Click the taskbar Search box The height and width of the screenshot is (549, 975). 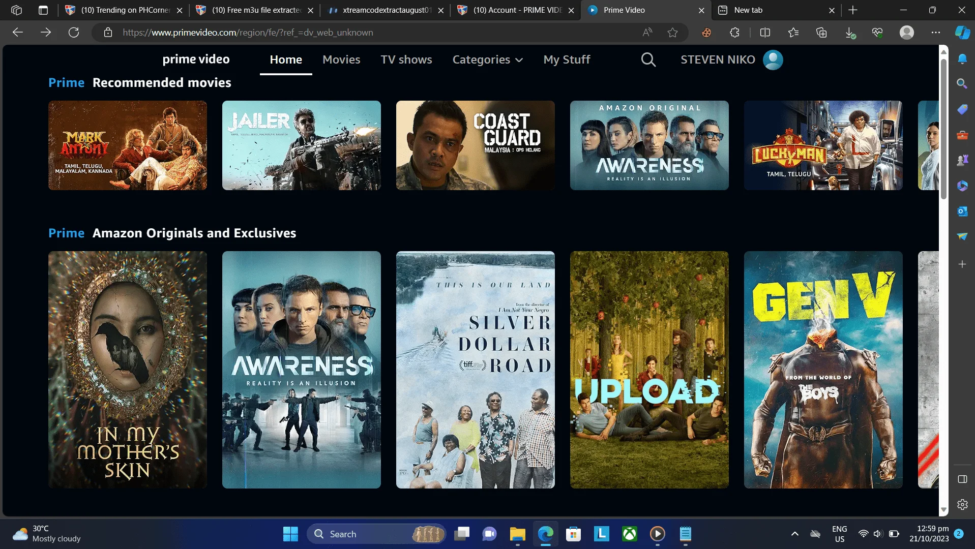point(376,534)
